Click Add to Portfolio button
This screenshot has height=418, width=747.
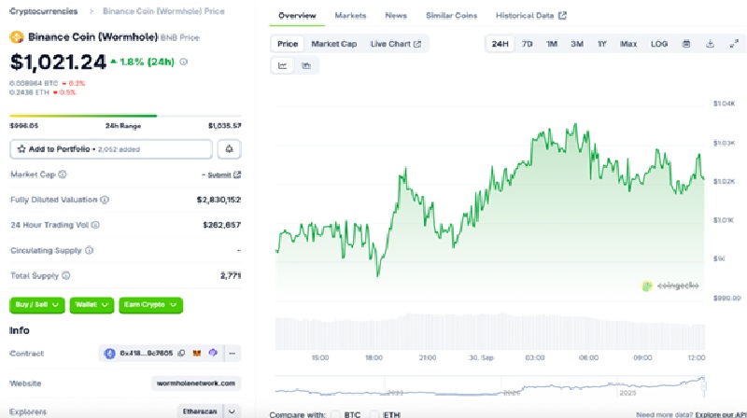(x=110, y=149)
